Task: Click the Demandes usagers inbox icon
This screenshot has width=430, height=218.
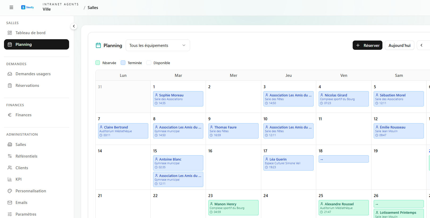Action: click(10, 74)
